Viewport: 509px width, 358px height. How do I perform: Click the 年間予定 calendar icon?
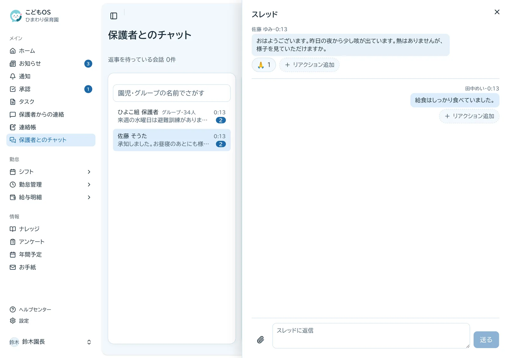tap(13, 255)
